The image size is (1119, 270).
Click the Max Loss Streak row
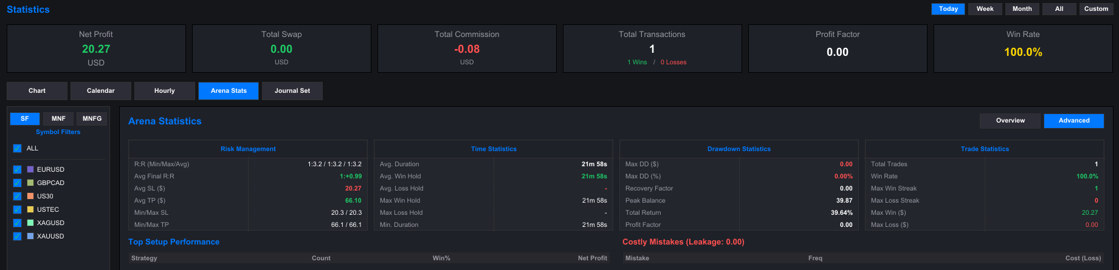click(985, 201)
